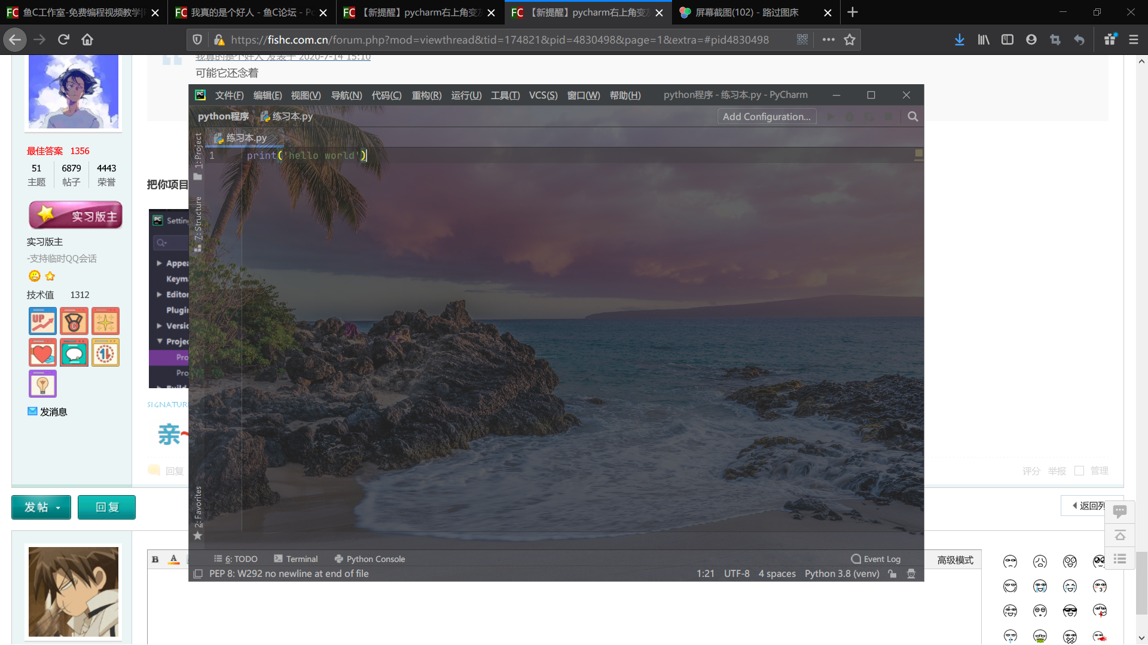The width and height of the screenshot is (1148, 645).
Task: Toggle file read-only lock in status bar
Action: (892, 574)
